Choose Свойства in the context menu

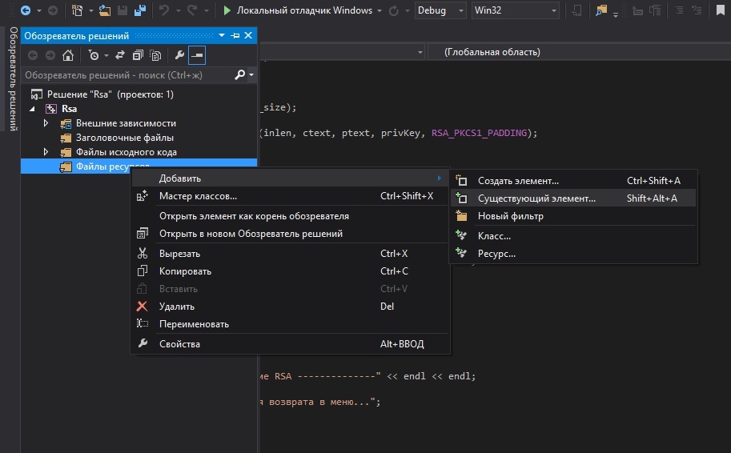coord(179,344)
